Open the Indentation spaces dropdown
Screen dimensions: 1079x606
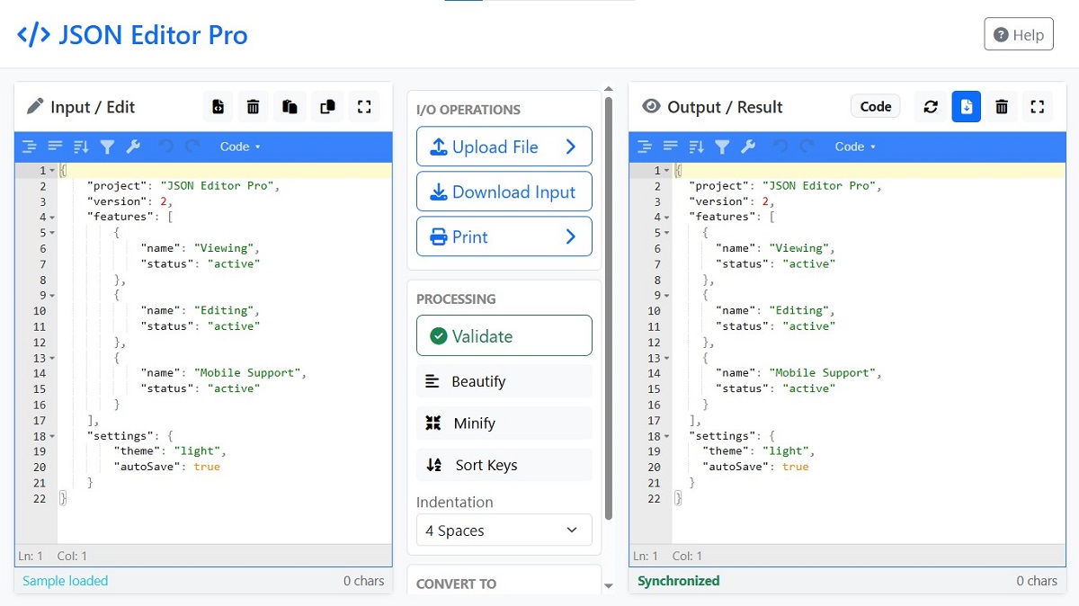[x=504, y=530]
